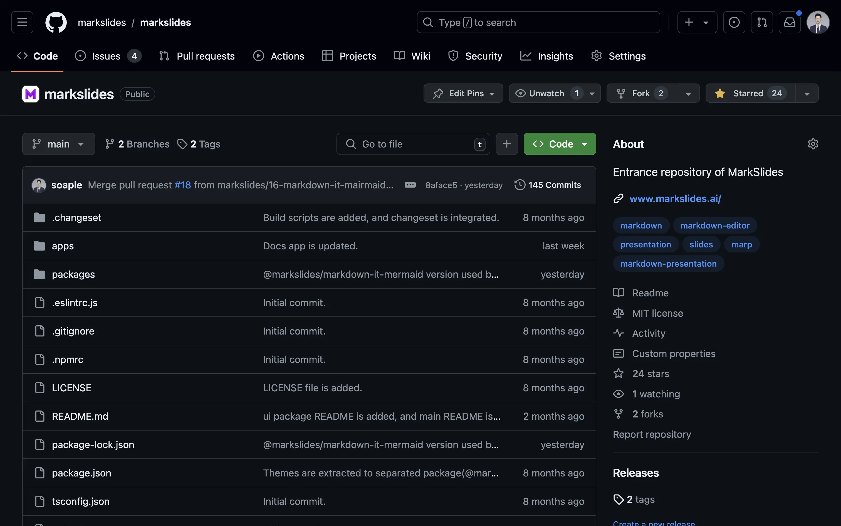
Task: Open the user profile avatar menu
Action: coord(818,22)
